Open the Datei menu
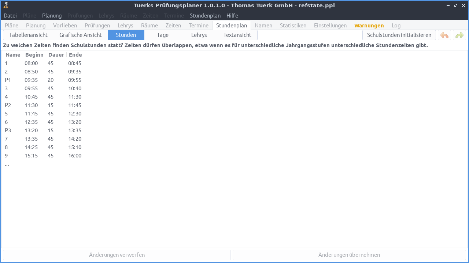The image size is (469, 263). pos(10,16)
